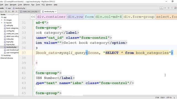
Task: Open the Window menu
Action: [x=49, y=5]
